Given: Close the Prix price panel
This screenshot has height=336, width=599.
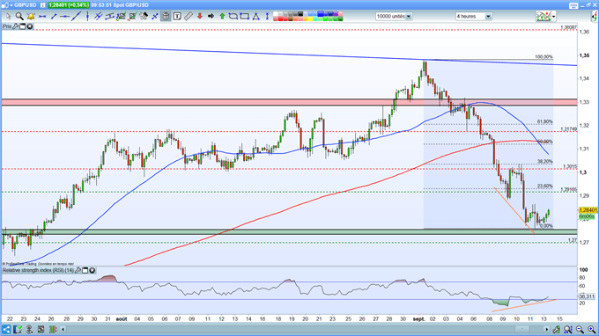Looking at the screenshot, I should (29, 26).
